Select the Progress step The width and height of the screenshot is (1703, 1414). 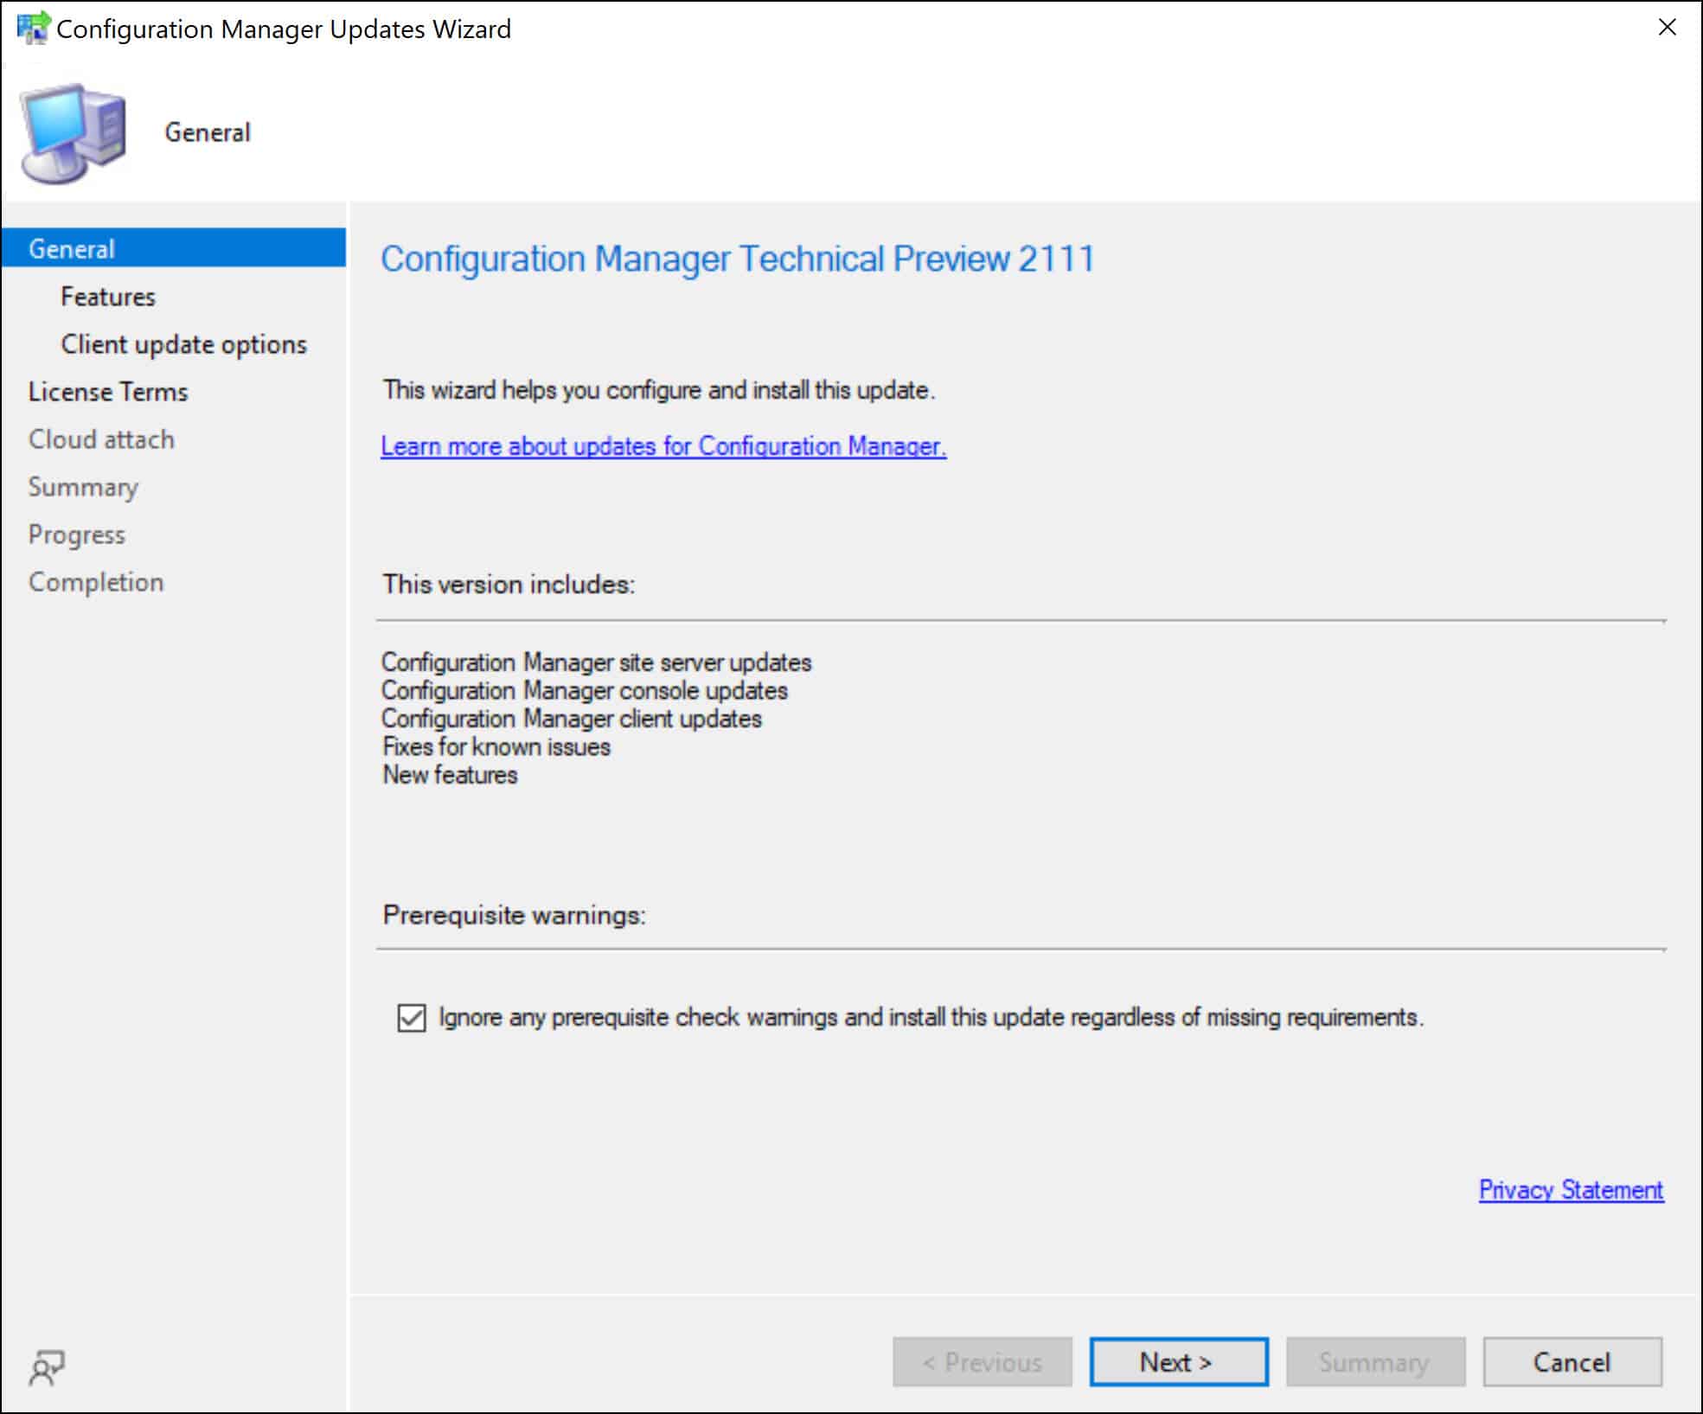[77, 534]
